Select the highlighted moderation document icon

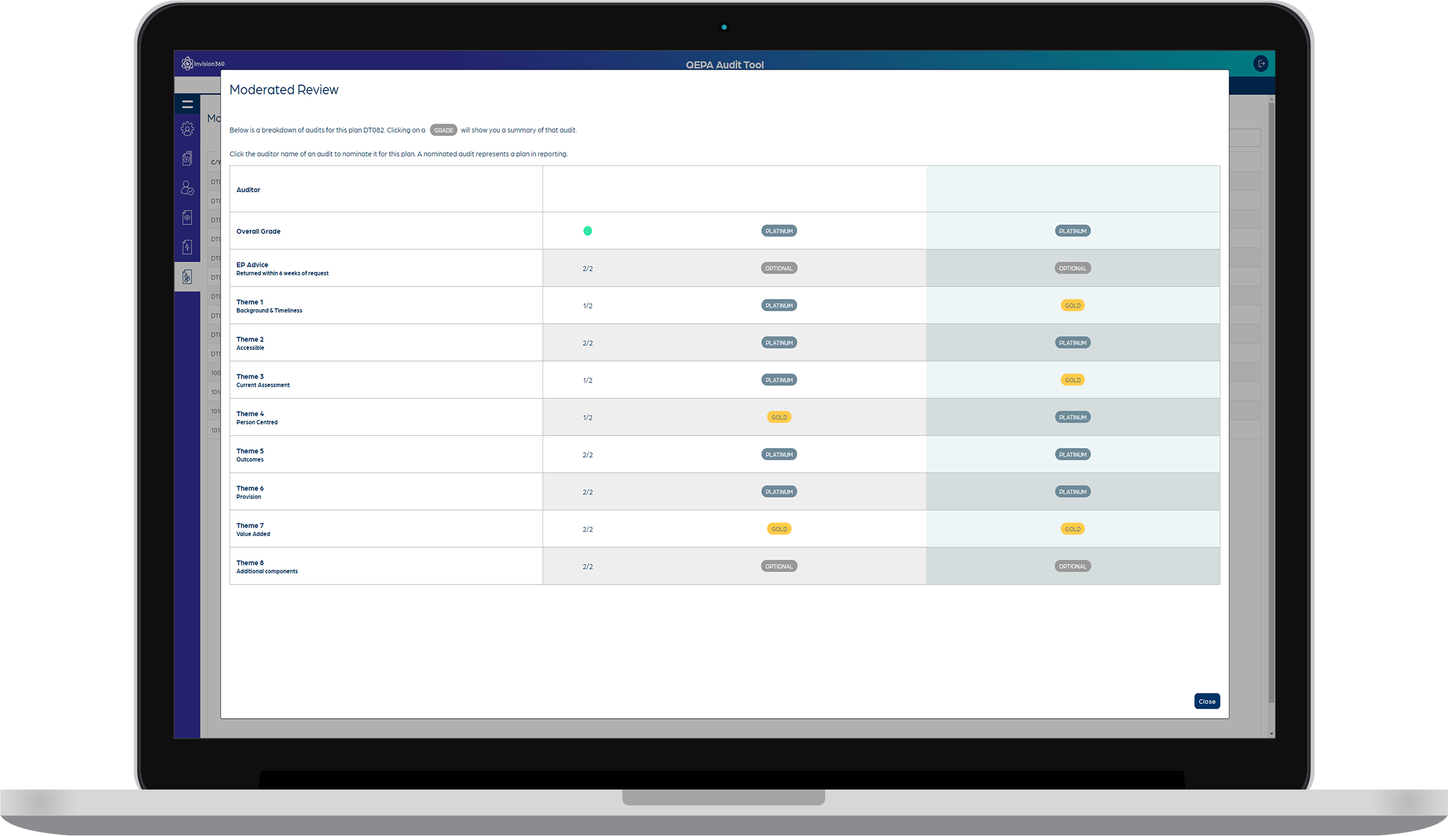pos(187,277)
